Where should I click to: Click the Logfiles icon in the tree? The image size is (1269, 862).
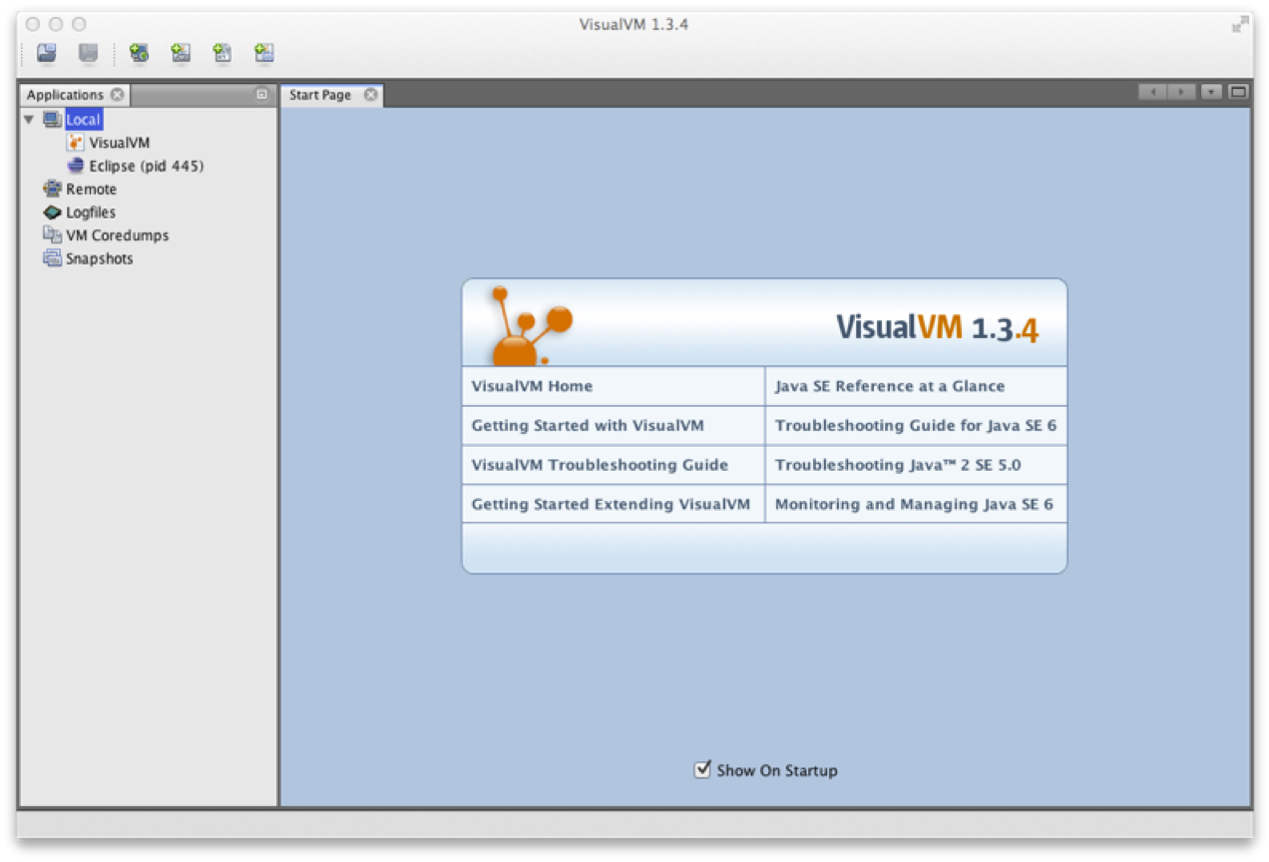(x=53, y=212)
